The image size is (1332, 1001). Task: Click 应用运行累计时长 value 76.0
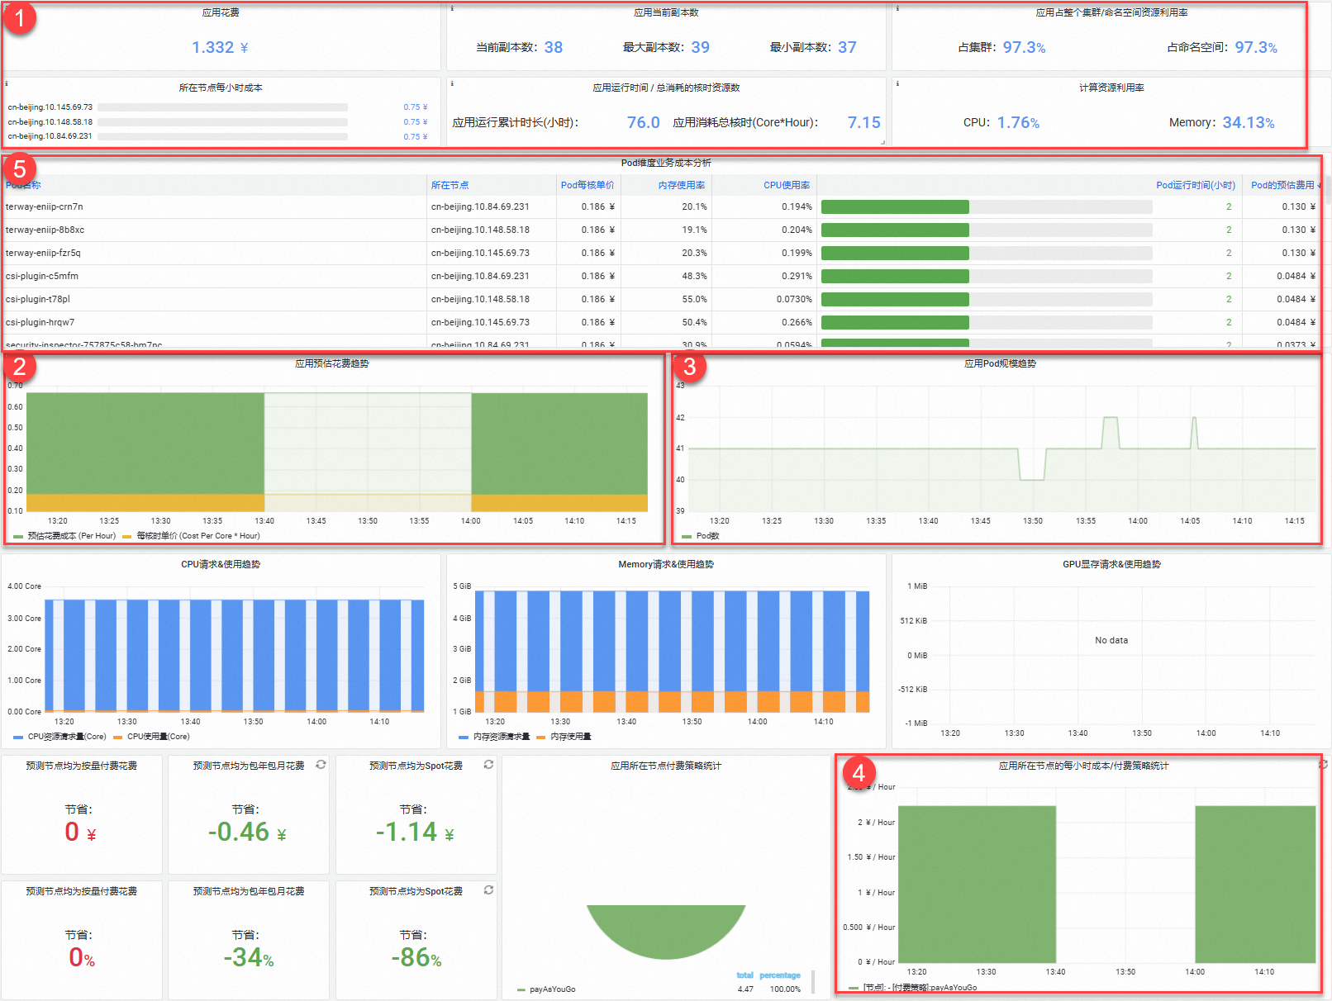[x=644, y=123]
